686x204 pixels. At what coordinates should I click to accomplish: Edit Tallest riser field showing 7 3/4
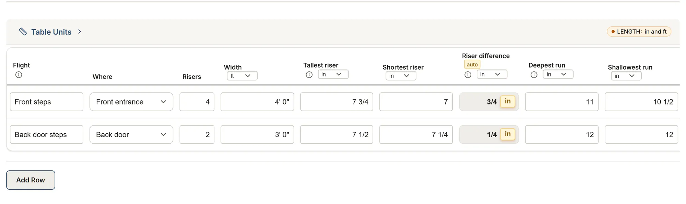coord(337,102)
